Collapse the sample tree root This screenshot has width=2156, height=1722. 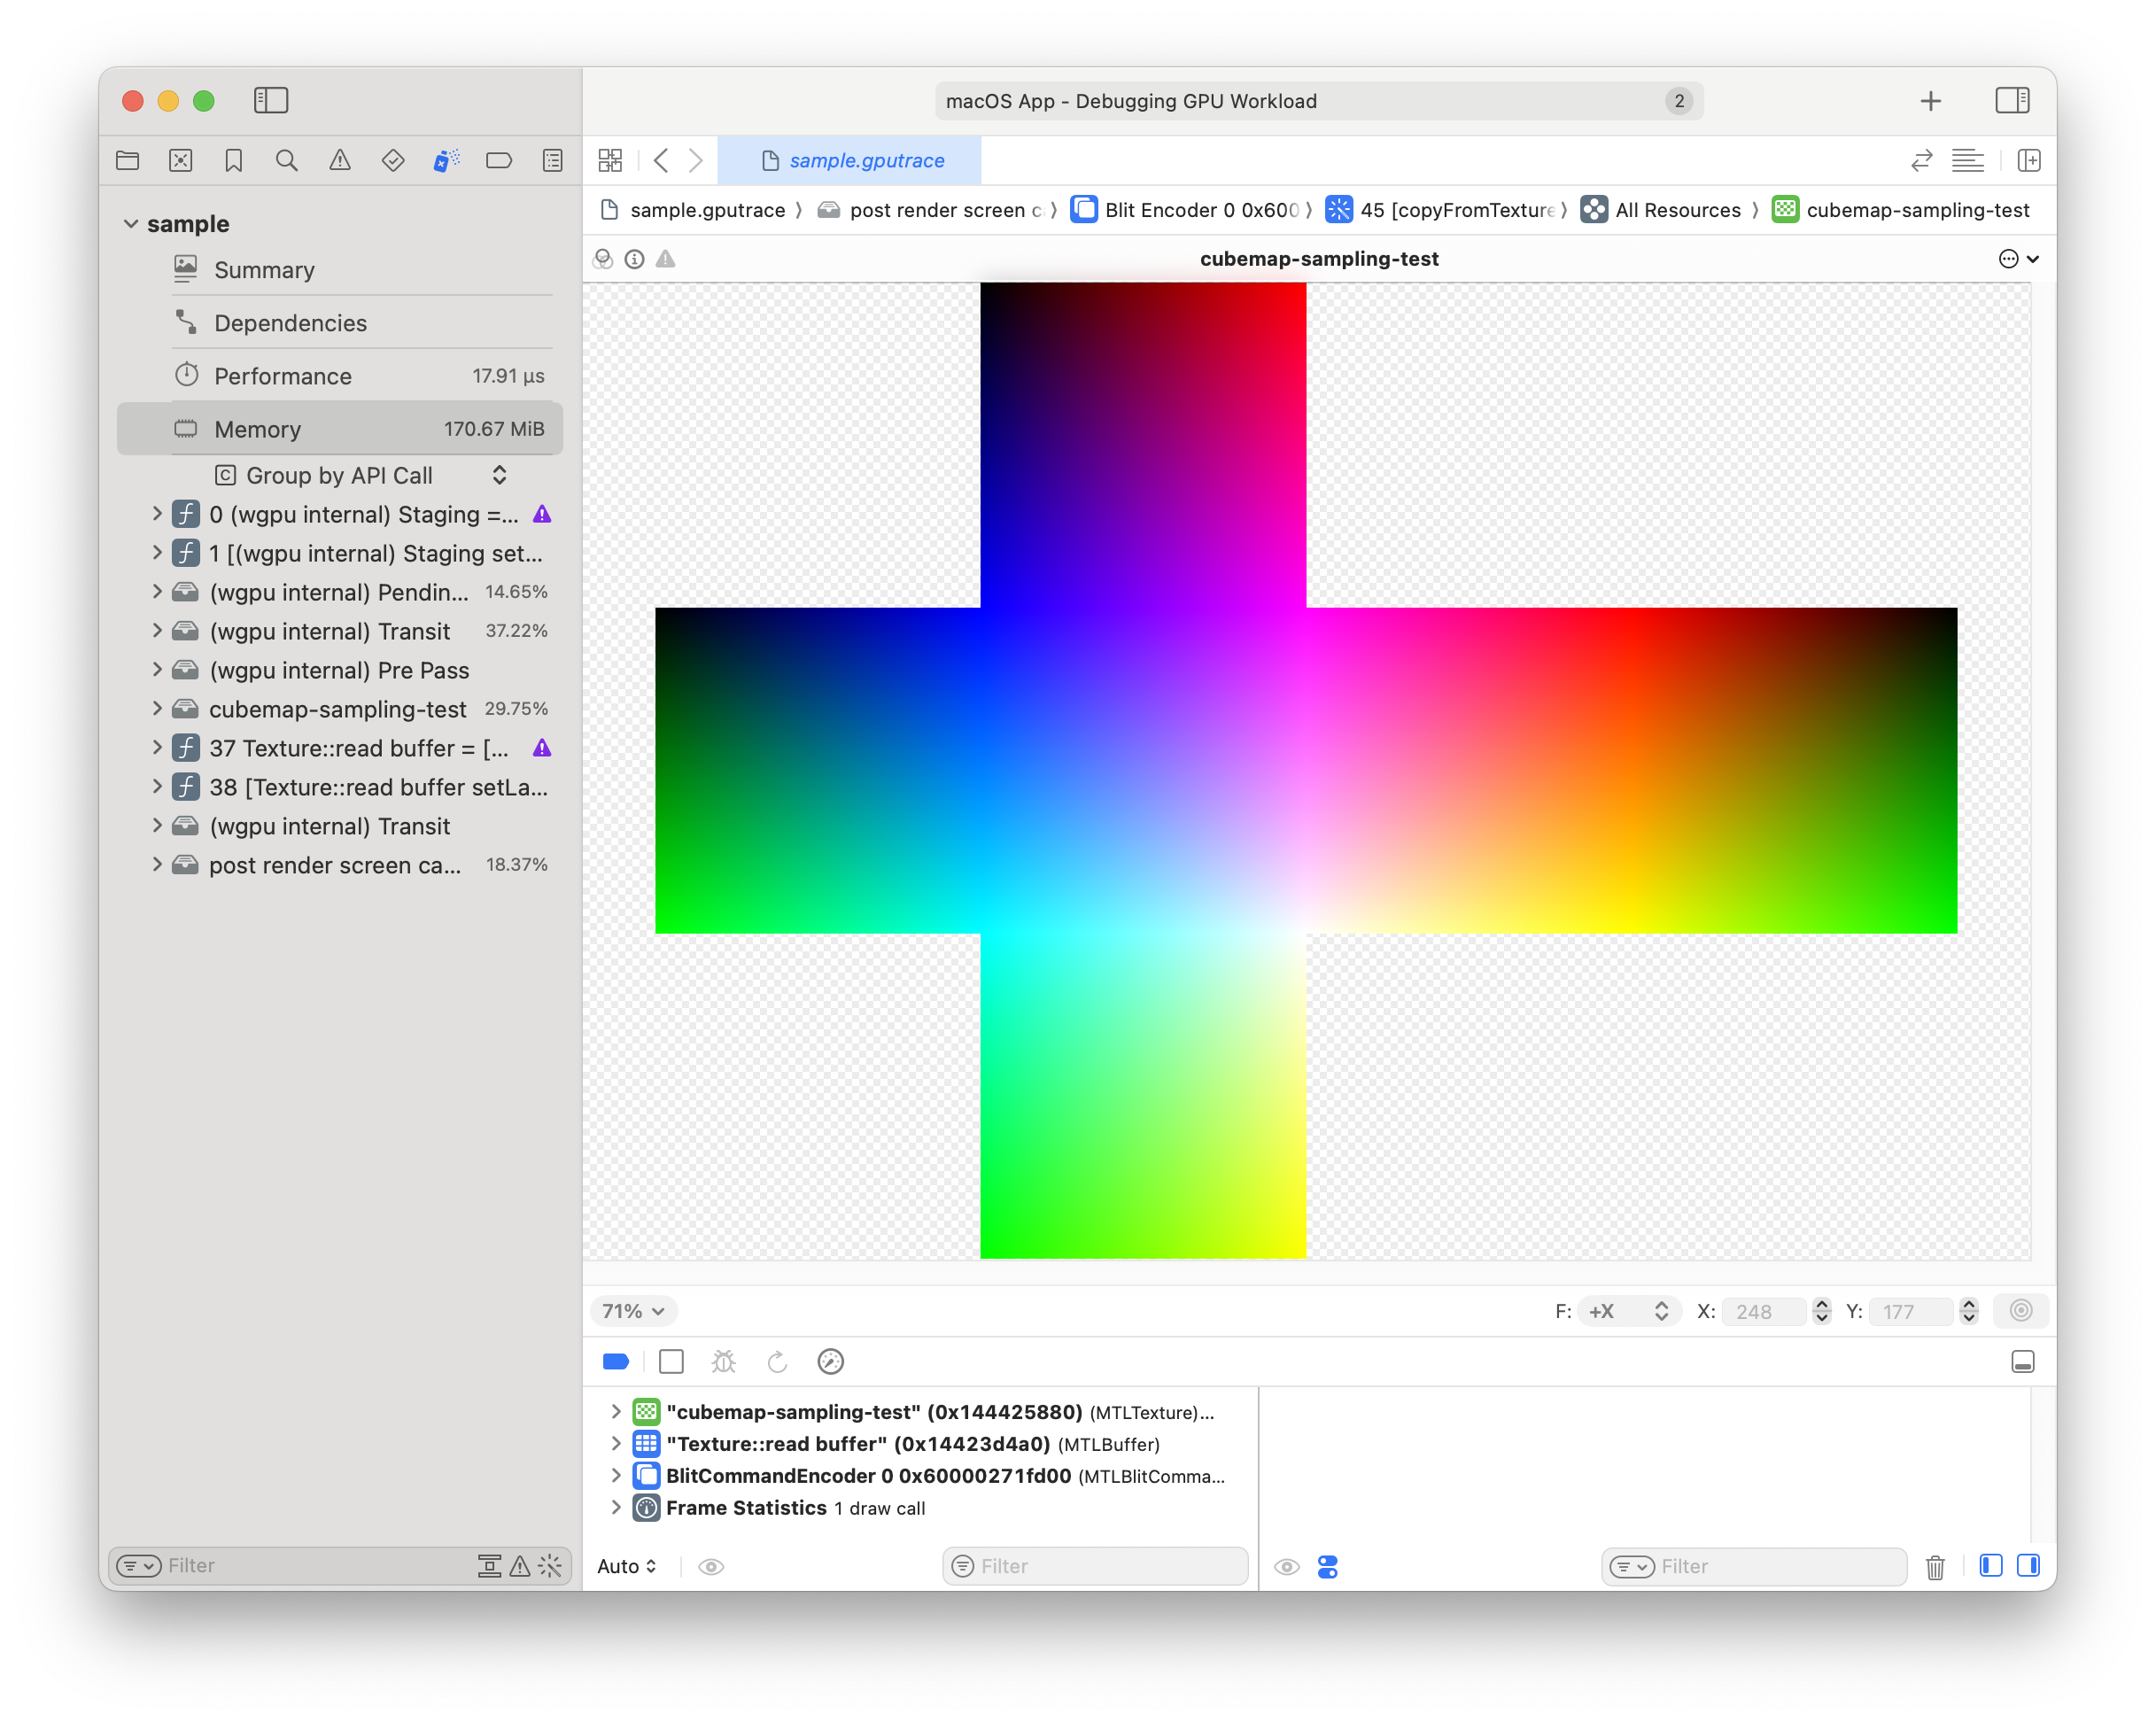coord(131,224)
